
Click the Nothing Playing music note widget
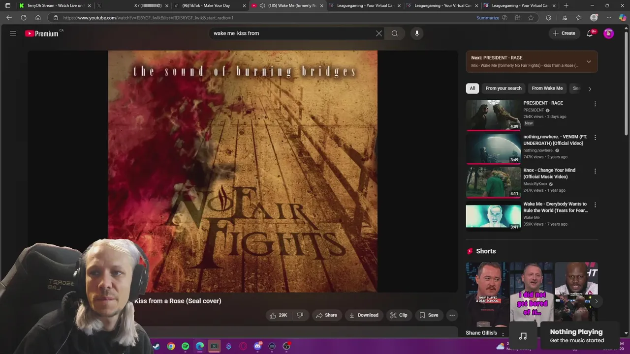tap(523, 336)
